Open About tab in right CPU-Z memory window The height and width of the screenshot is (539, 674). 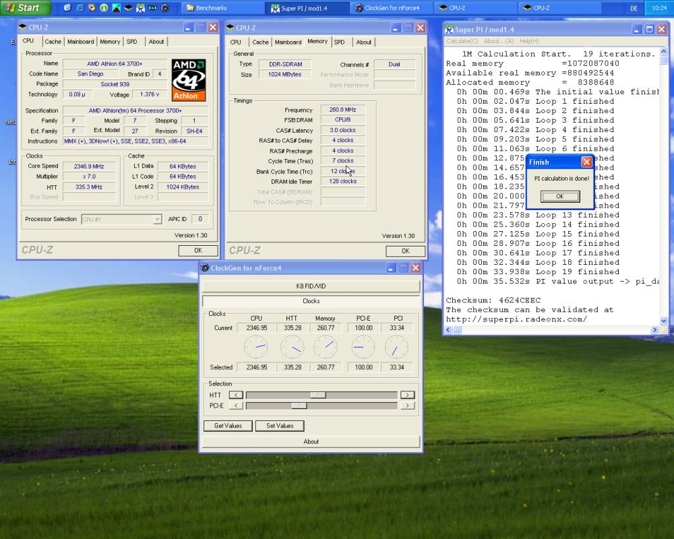[x=364, y=42]
